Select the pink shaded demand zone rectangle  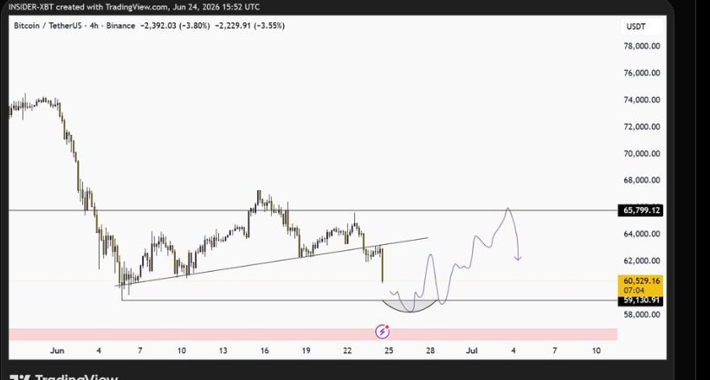(x=313, y=334)
